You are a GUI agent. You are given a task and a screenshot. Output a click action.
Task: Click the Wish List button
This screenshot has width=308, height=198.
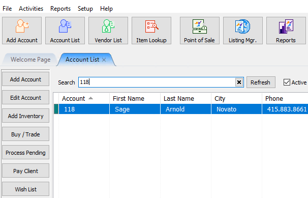25,189
